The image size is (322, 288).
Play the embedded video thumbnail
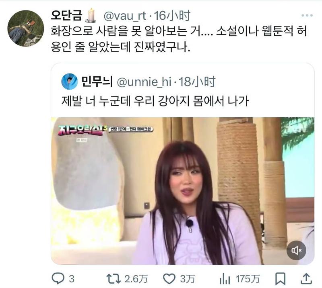click(183, 191)
